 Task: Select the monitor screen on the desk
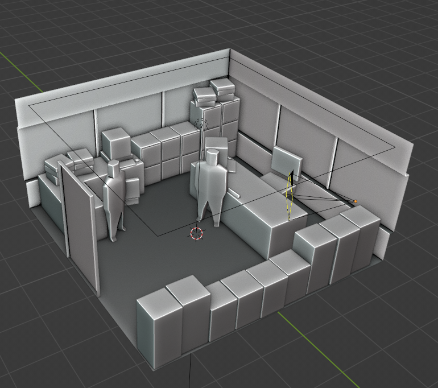click(x=287, y=162)
